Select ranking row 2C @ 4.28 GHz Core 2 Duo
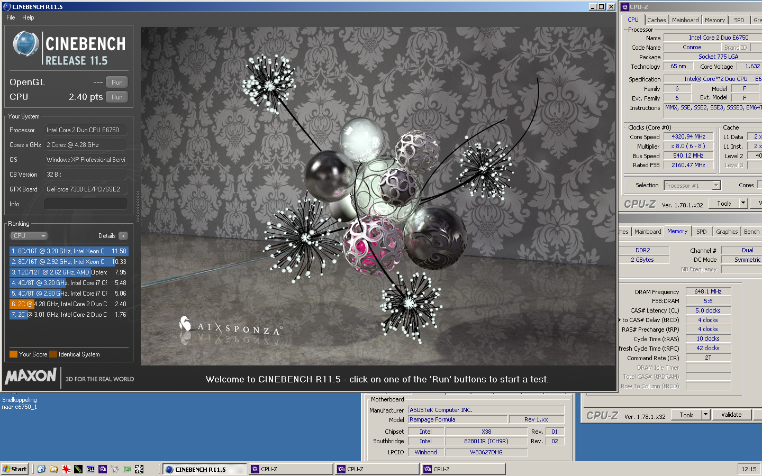 pos(68,304)
